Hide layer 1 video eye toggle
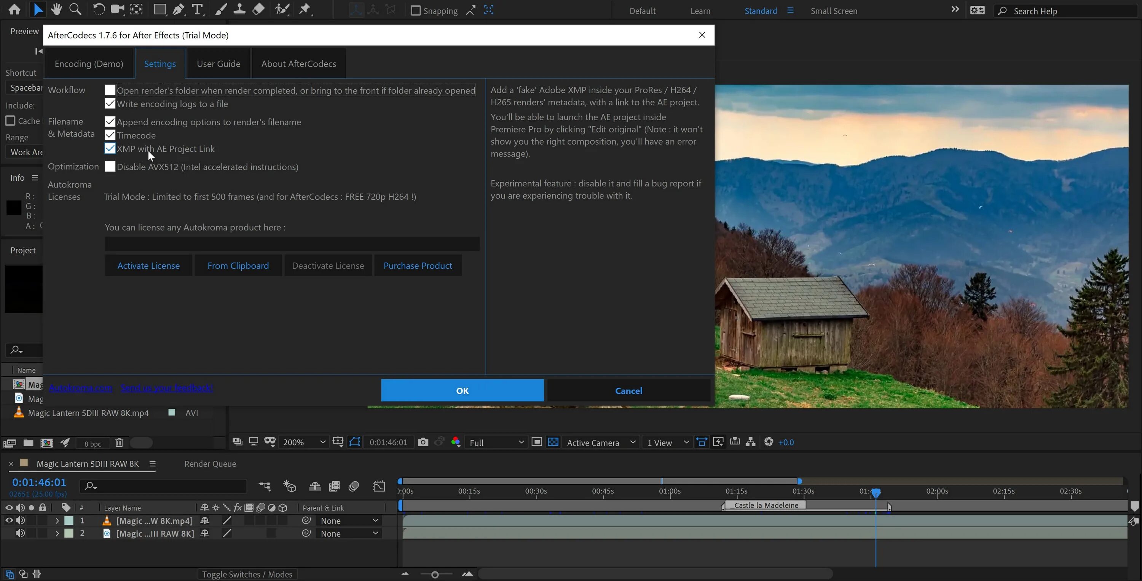The height and width of the screenshot is (581, 1142). coord(8,520)
